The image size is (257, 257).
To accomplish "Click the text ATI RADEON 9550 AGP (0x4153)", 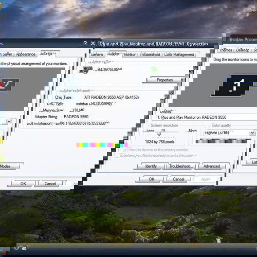I will tap(112, 97).
